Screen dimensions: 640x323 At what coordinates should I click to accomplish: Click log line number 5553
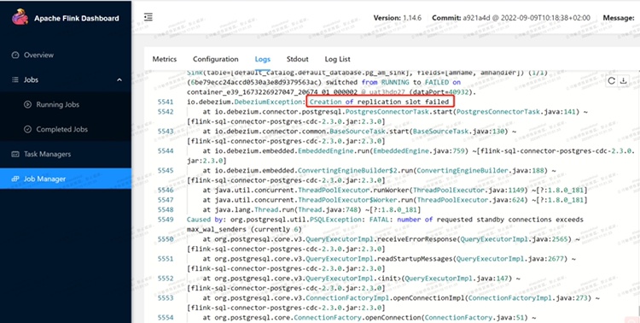(x=166, y=298)
